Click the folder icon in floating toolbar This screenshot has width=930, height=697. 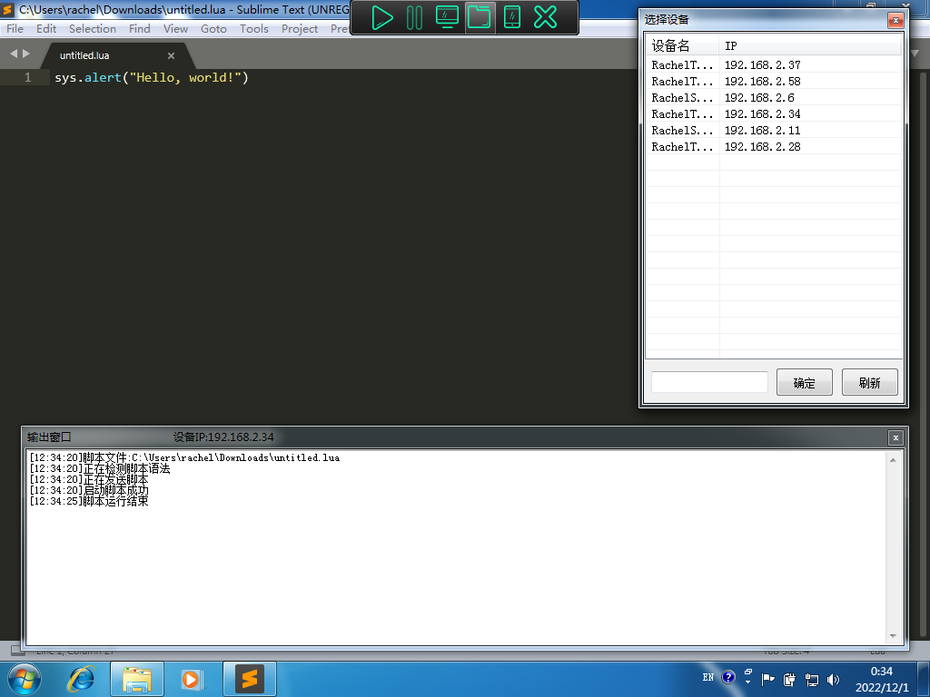(x=480, y=17)
